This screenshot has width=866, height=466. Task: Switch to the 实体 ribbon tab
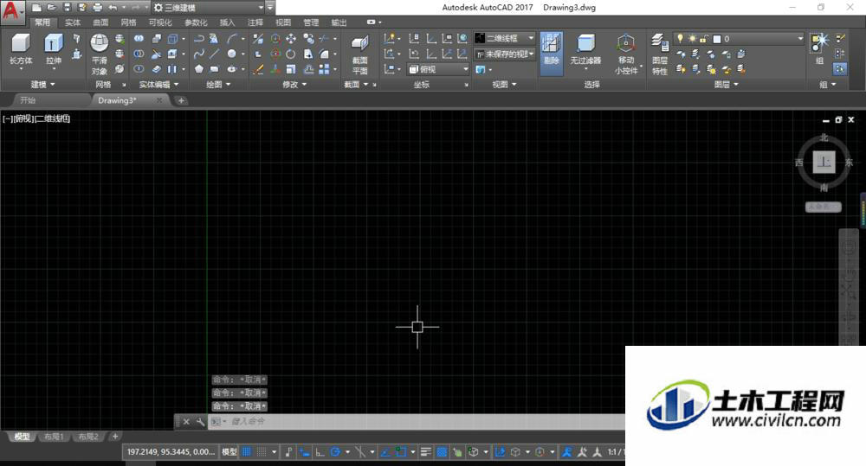(73, 22)
